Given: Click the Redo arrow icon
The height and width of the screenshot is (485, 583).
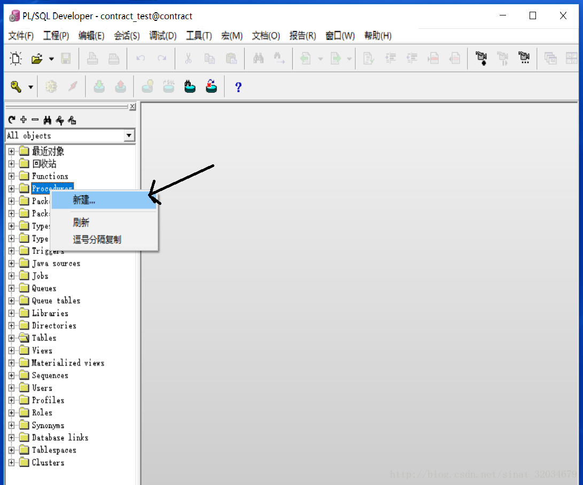Looking at the screenshot, I should click(x=162, y=58).
